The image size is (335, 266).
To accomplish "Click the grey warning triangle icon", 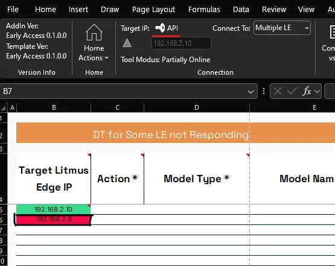I will coord(127,43).
